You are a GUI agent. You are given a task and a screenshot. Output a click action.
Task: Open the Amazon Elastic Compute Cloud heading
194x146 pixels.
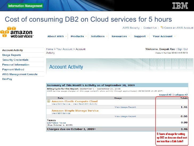point(75,101)
